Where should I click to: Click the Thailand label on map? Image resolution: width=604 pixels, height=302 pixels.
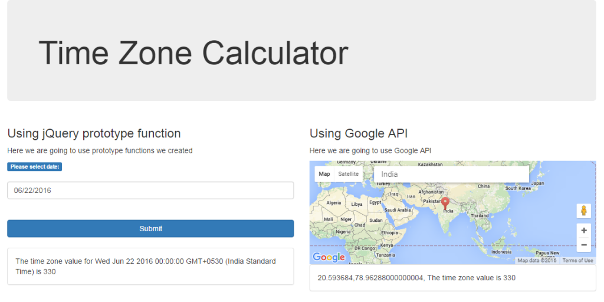point(480,216)
